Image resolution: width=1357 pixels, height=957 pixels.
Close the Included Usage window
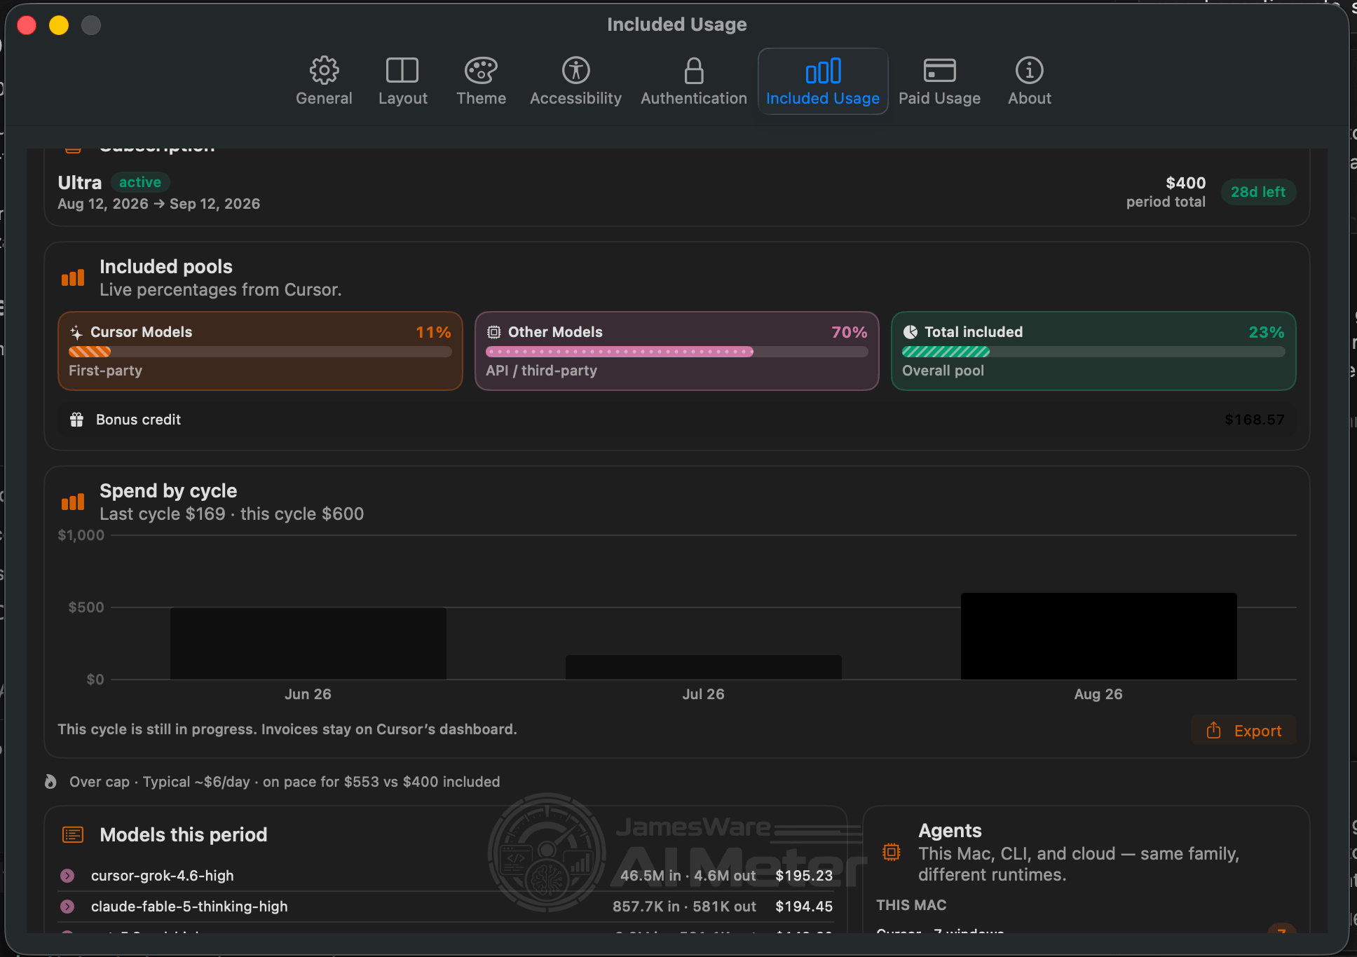[27, 25]
